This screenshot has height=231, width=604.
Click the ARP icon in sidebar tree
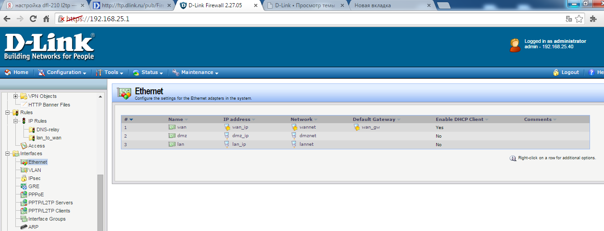tap(24, 227)
